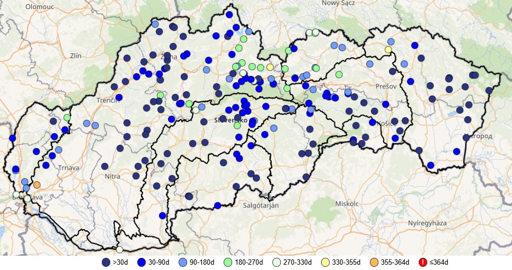Click the Trnava city label

[x=69, y=168]
